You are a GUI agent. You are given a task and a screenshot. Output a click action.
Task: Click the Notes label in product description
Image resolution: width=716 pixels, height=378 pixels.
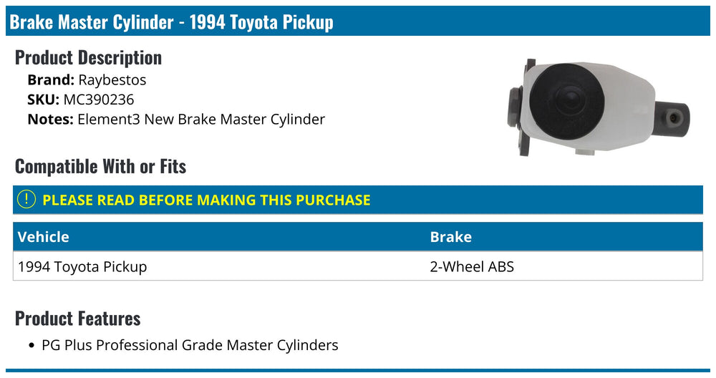[50, 119]
